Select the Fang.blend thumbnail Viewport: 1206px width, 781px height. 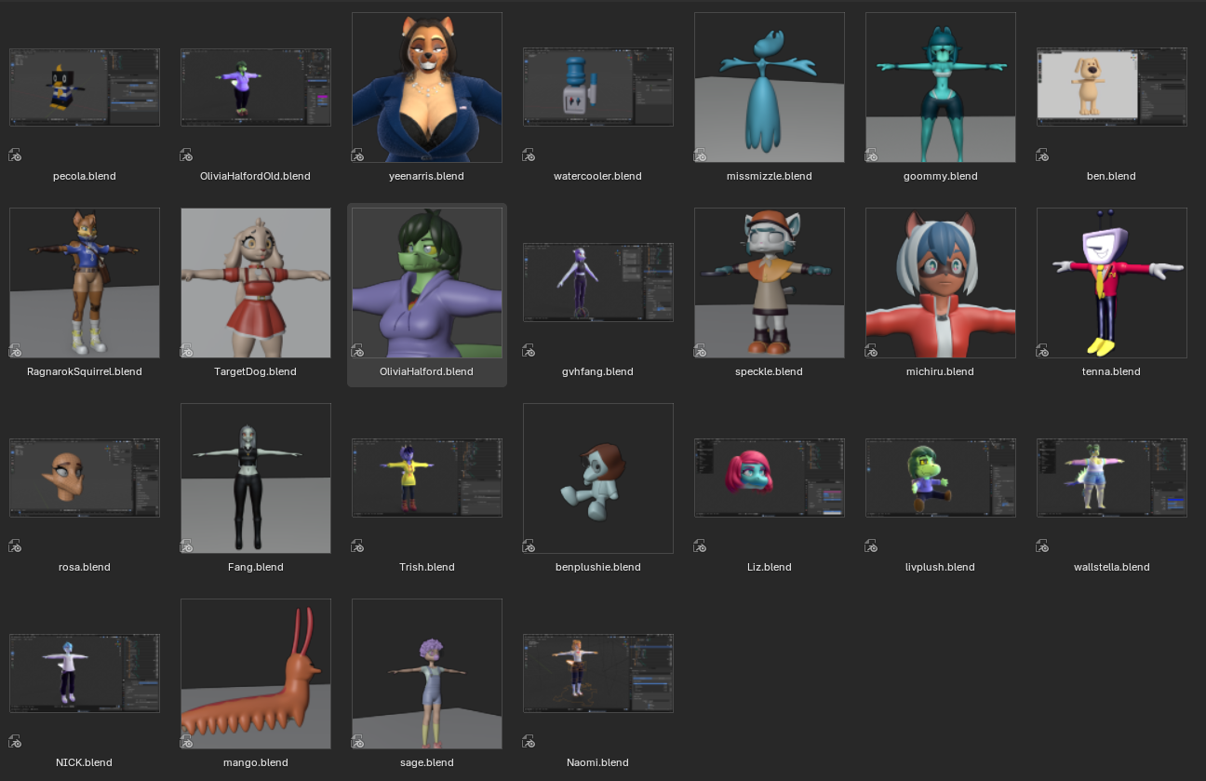256,478
